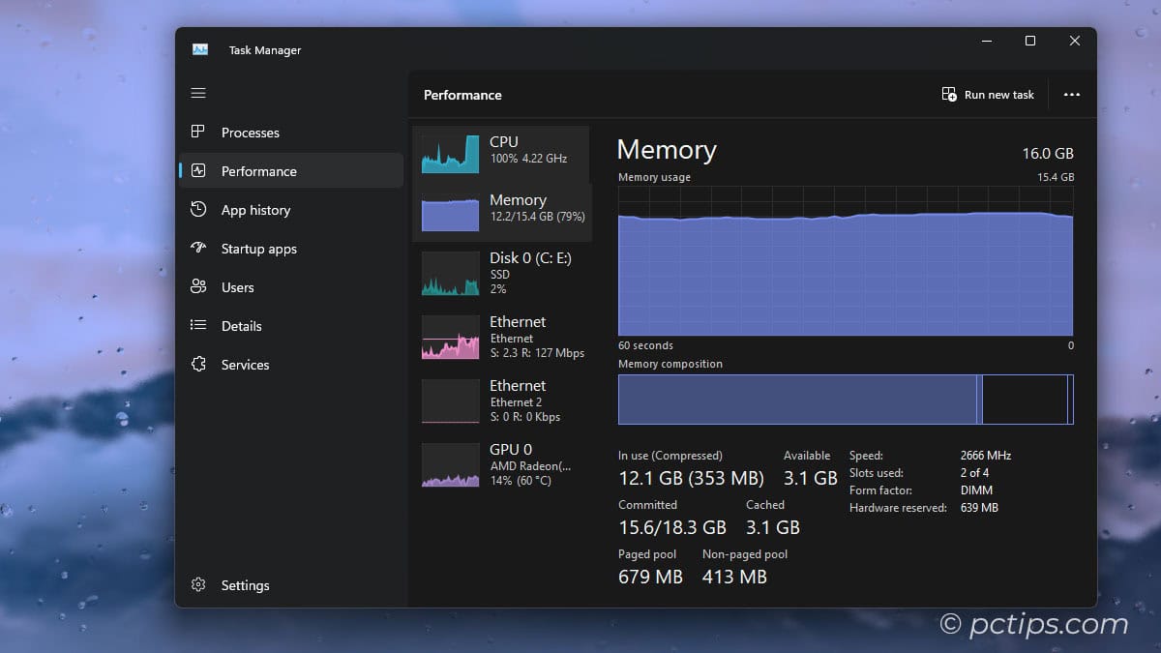The width and height of the screenshot is (1161, 653).
Task: Open Task Manager Settings
Action: (x=245, y=584)
